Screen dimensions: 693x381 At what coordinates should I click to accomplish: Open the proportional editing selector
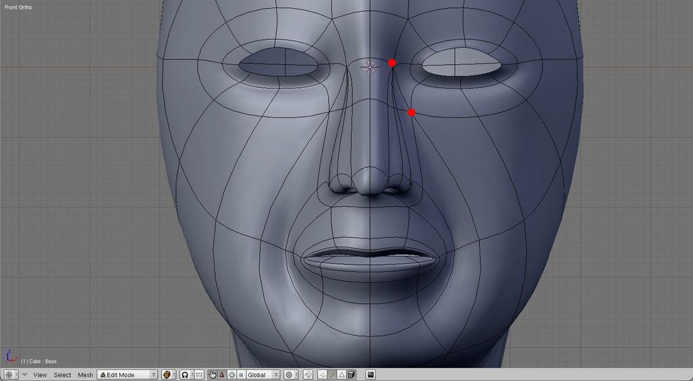click(291, 374)
